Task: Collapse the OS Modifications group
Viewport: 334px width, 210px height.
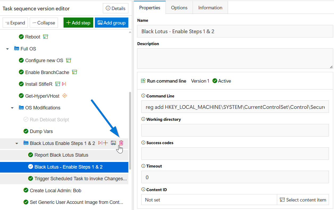Action: point(12,108)
